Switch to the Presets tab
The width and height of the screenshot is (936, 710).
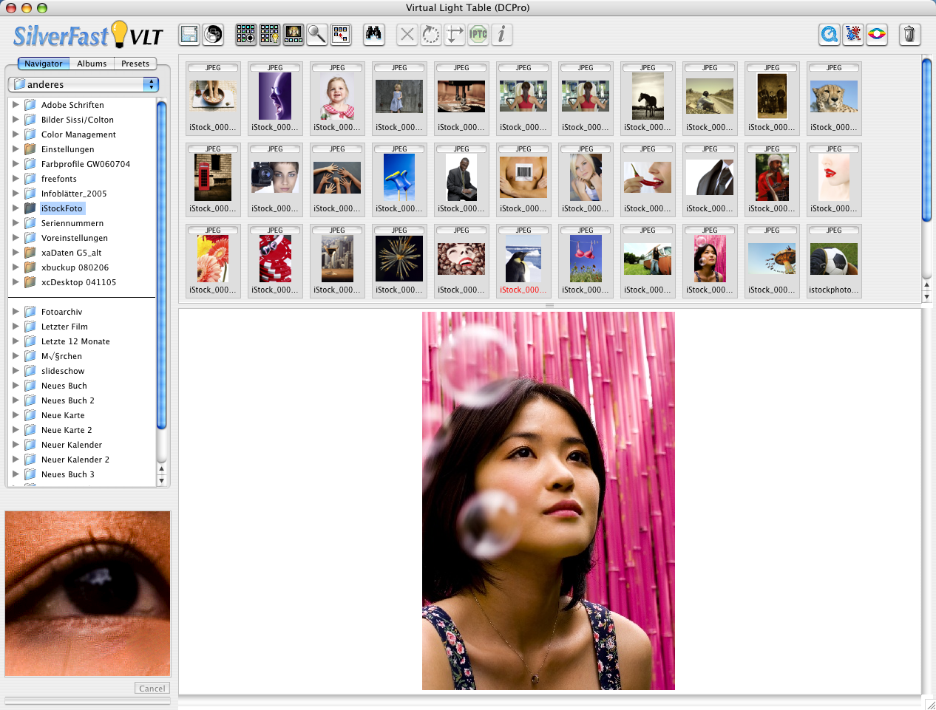135,64
